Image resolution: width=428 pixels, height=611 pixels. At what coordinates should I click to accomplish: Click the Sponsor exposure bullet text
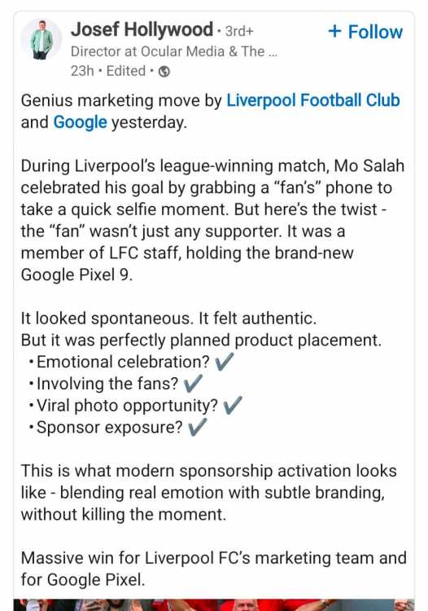click(110, 428)
